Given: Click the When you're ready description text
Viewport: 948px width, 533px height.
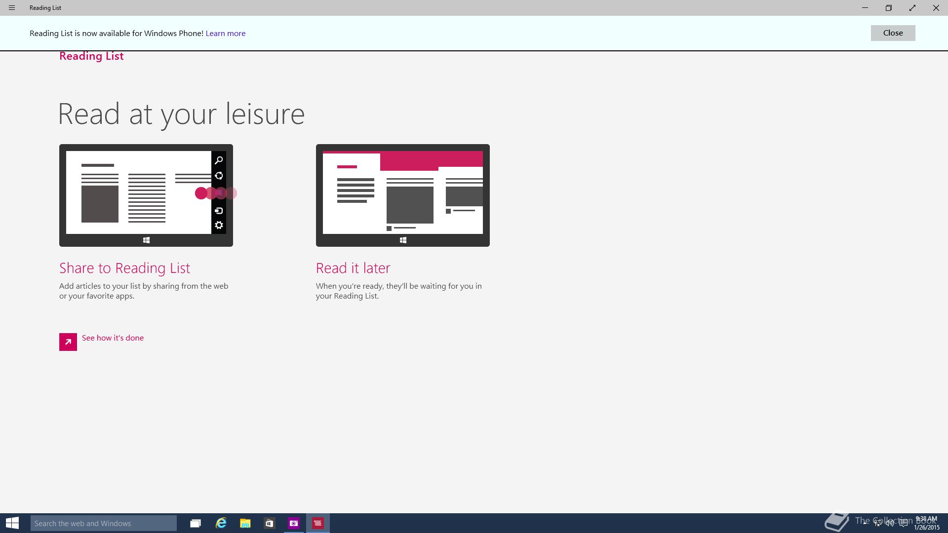Looking at the screenshot, I should [x=399, y=291].
